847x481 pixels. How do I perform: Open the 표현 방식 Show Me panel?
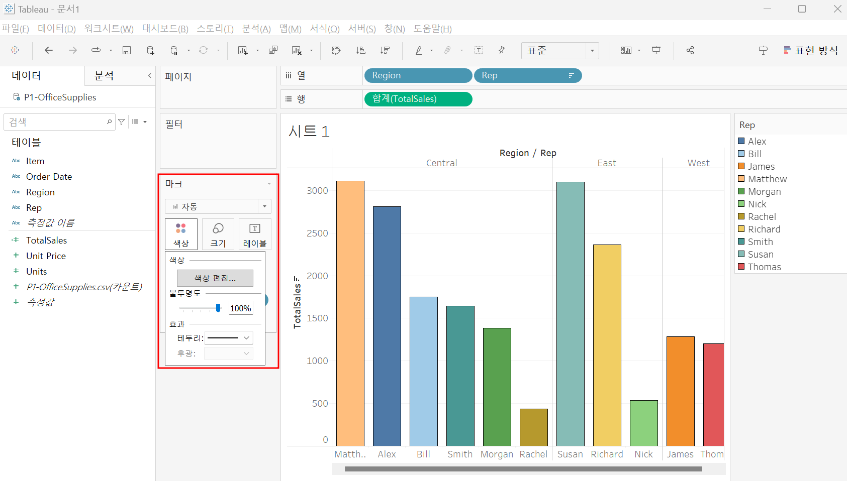coord(810,50)
